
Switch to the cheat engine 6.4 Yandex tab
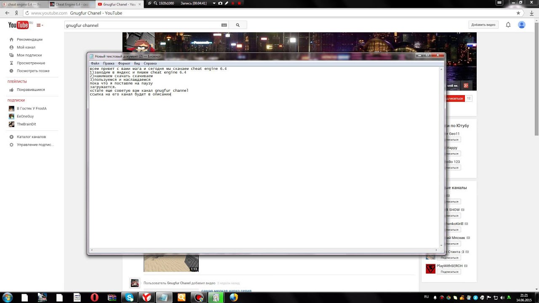tap(23, 4)
